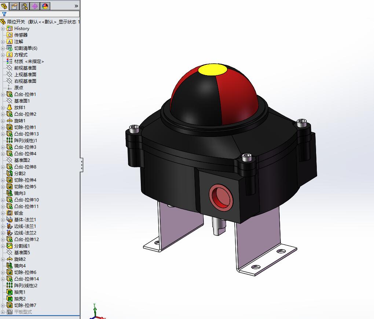This screenshot has width=374, height=319.
Task: Select the 凸台-拉伸1 extrude icon
Action: click(10, 94)
